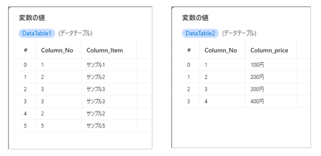Click the # header in DataTable2
The width and height of the screenshot is (321, 156).
(189, 50)
